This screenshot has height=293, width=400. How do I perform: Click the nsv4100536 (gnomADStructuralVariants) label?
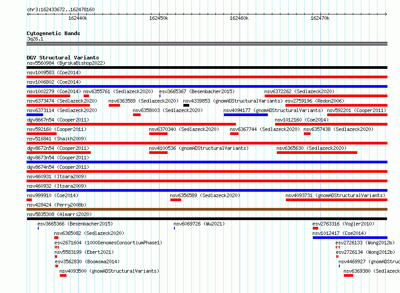pyautogui.click(x=199, y=148)
